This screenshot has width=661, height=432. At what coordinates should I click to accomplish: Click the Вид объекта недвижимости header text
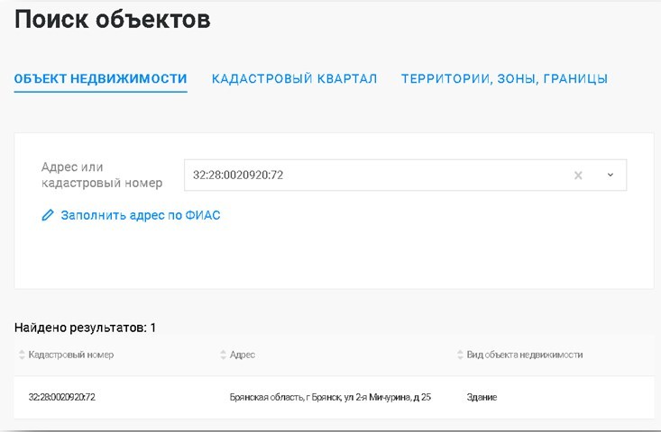click(x=525, y=355)
